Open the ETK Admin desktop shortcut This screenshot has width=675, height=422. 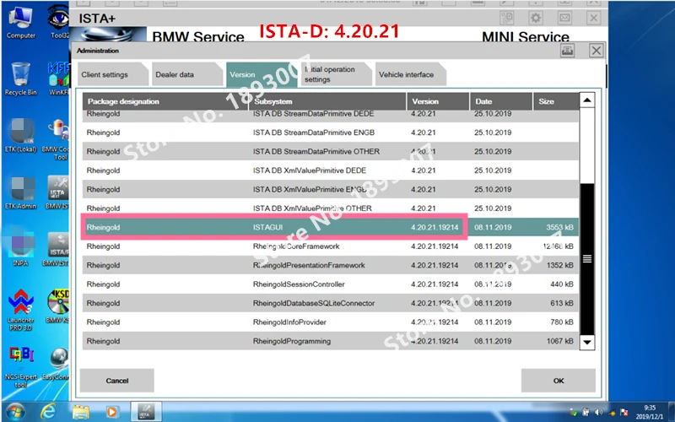point(20,192)
